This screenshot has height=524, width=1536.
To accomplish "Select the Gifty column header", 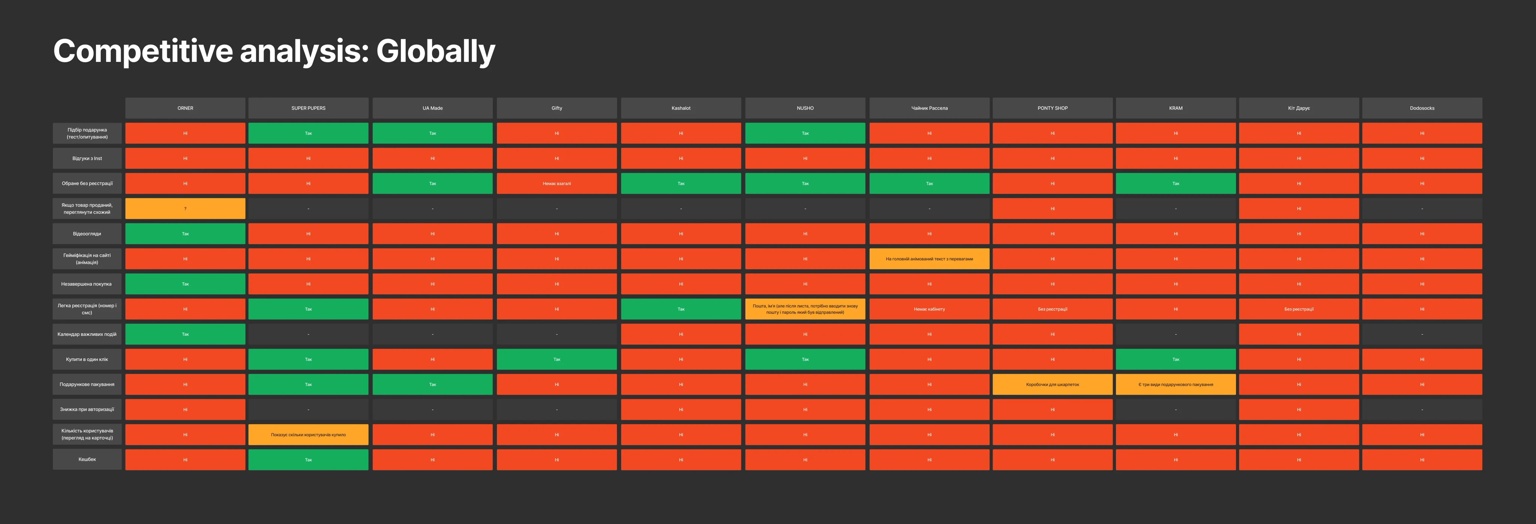I will coord(557,108).
